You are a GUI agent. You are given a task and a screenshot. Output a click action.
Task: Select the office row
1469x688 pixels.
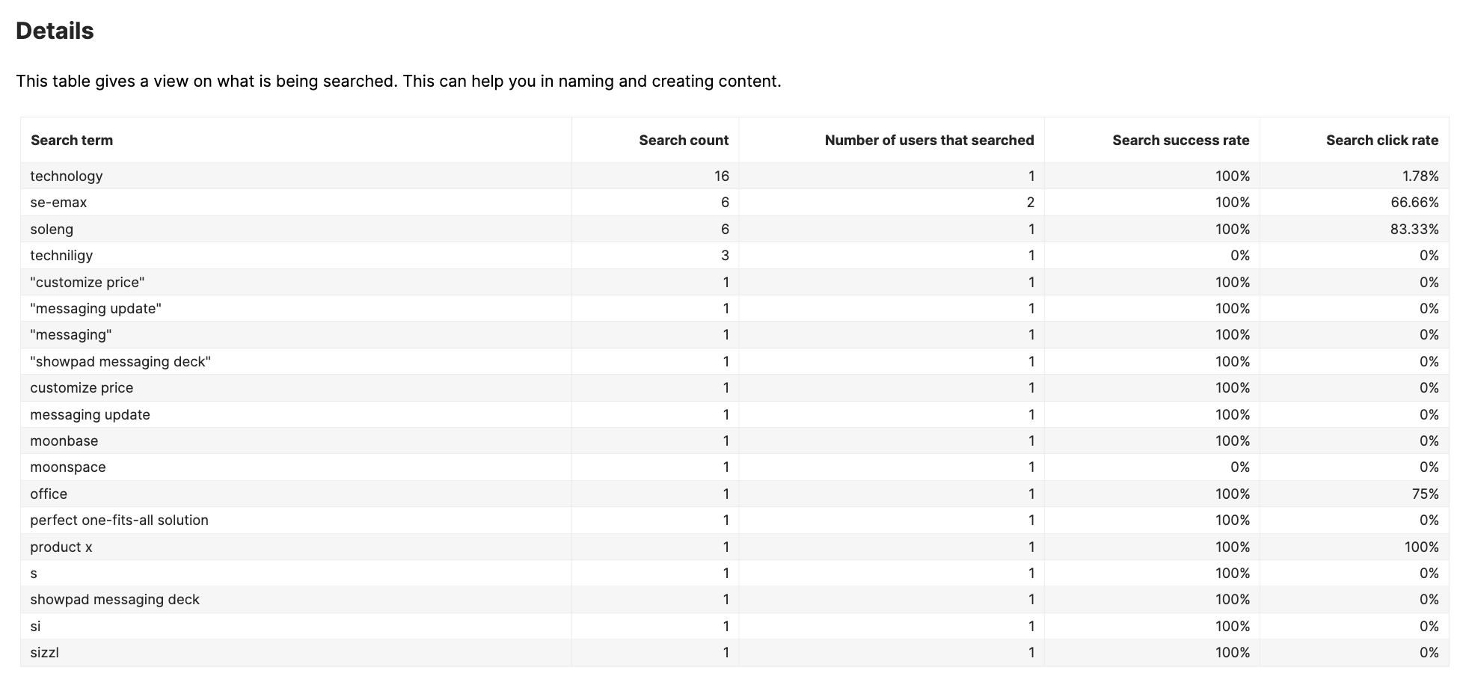pos(734,494)
